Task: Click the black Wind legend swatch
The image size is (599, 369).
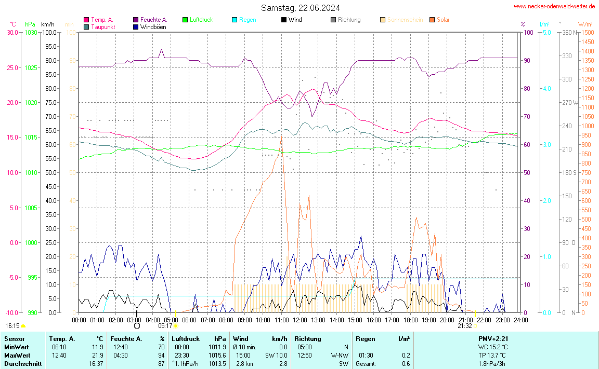Action: pyautogui.click(x=284, y=20)
